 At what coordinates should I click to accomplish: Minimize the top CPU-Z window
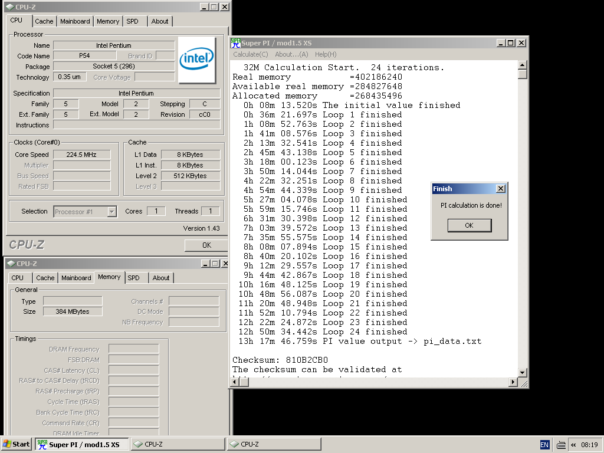pos(204,7)
